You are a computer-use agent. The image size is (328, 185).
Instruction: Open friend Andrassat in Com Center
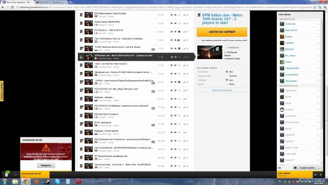tap(290, 24)
